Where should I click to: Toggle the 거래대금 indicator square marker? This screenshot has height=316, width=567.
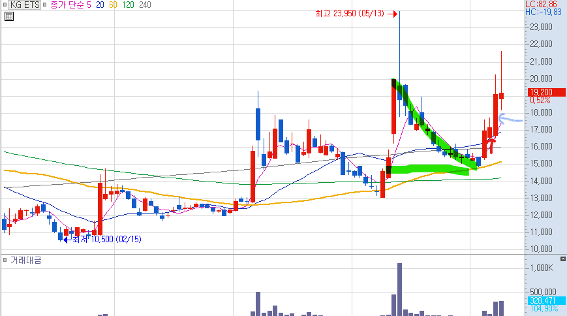(x=5, y=260)
